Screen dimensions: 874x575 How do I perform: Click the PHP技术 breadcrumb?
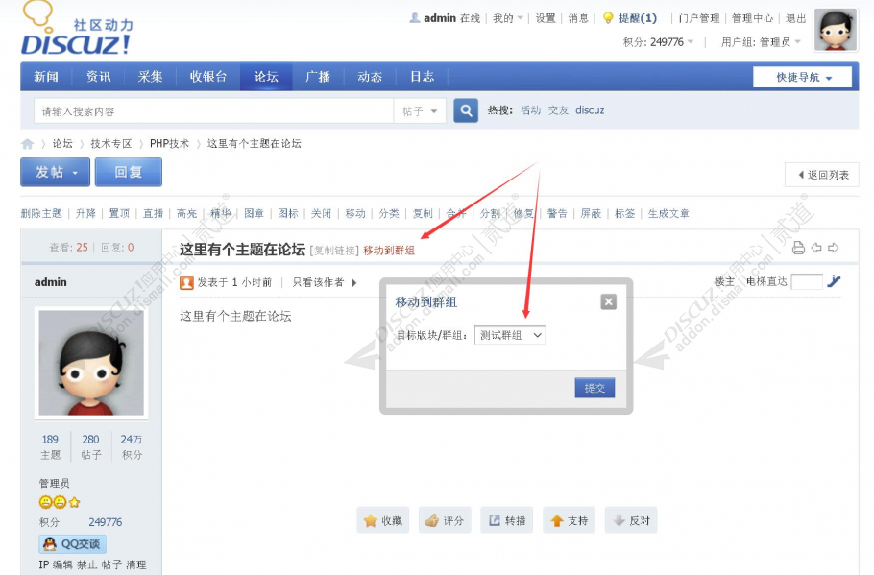(x=169, y=144)
